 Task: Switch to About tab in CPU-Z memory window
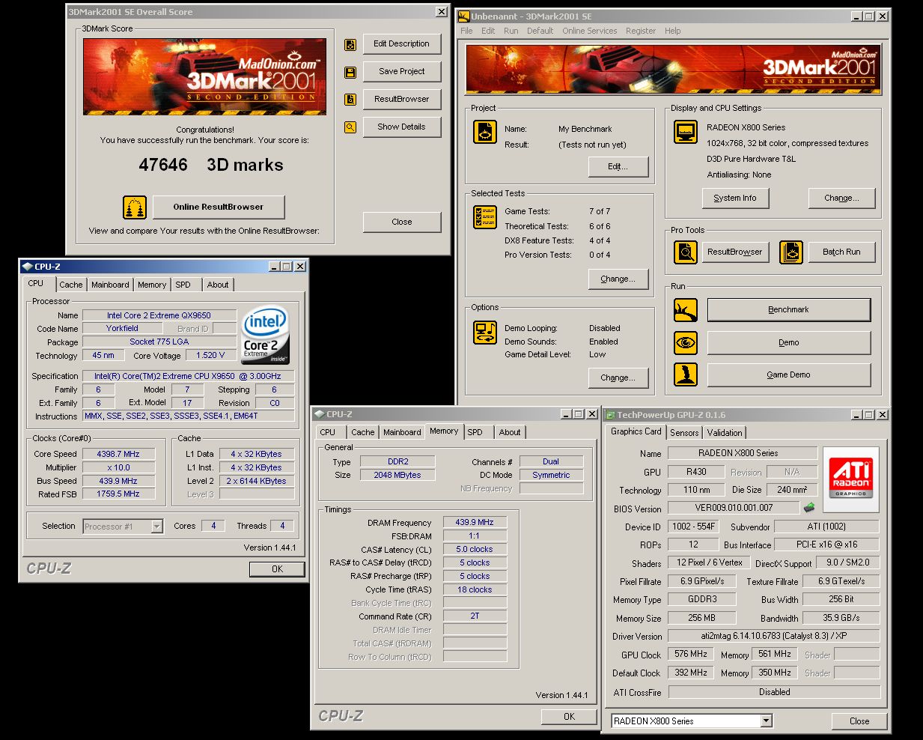pyautogui.click(x=510, y=432)
